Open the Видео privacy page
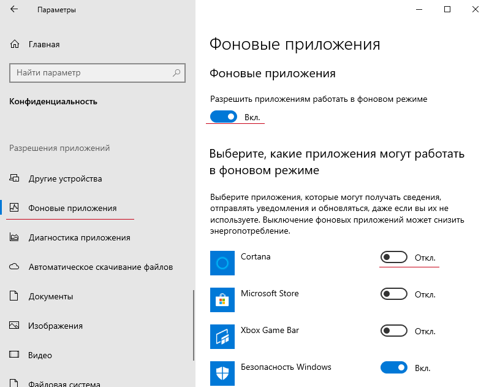489x387 pixels. (x=40, y=355)
